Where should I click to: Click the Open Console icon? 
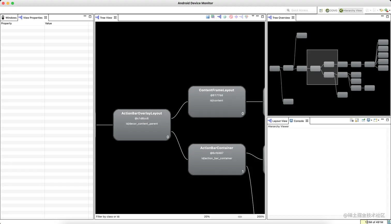[375, 120]
